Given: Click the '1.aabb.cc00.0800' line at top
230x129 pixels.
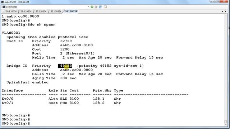Looking at the screenshot, I should [20, 16].
